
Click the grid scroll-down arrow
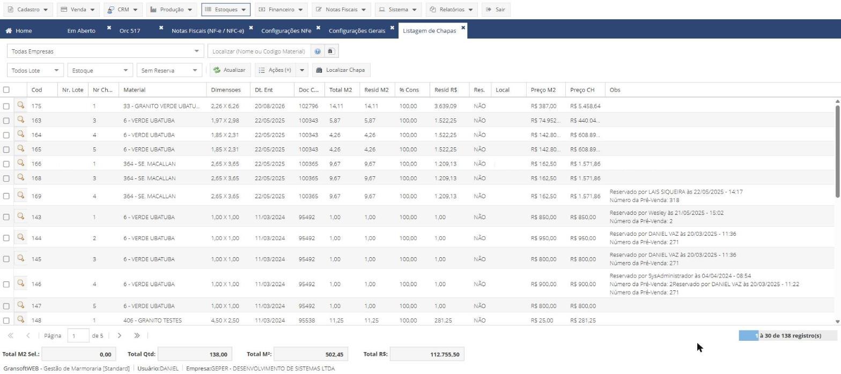[837, 321]
